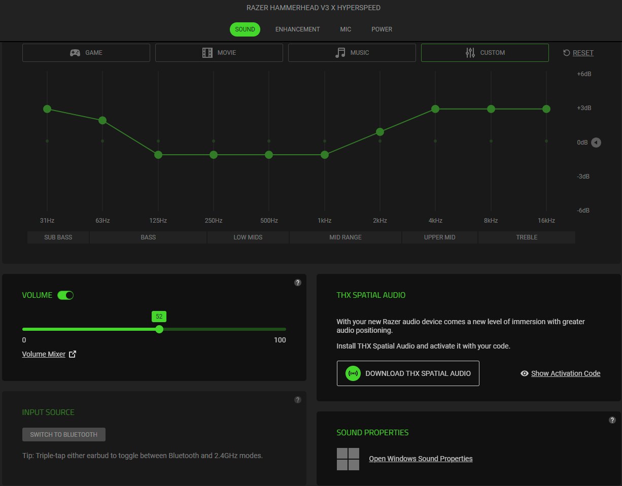
Task: Click the 31Hz equalizer band handle
Action: 47,109
